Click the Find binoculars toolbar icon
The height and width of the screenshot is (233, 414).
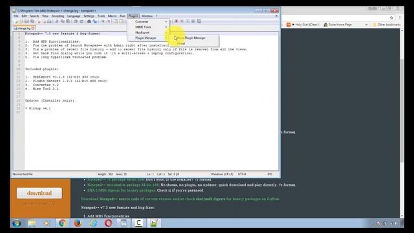click(x=89, y=21)
